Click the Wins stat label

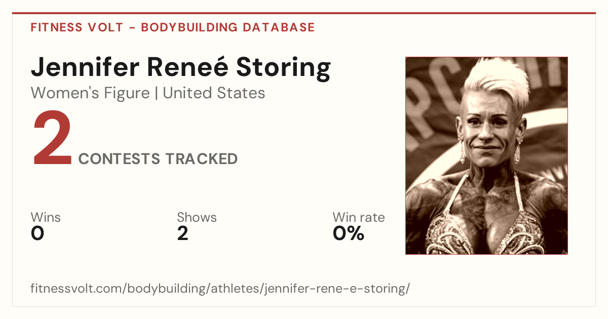[46, 218]
